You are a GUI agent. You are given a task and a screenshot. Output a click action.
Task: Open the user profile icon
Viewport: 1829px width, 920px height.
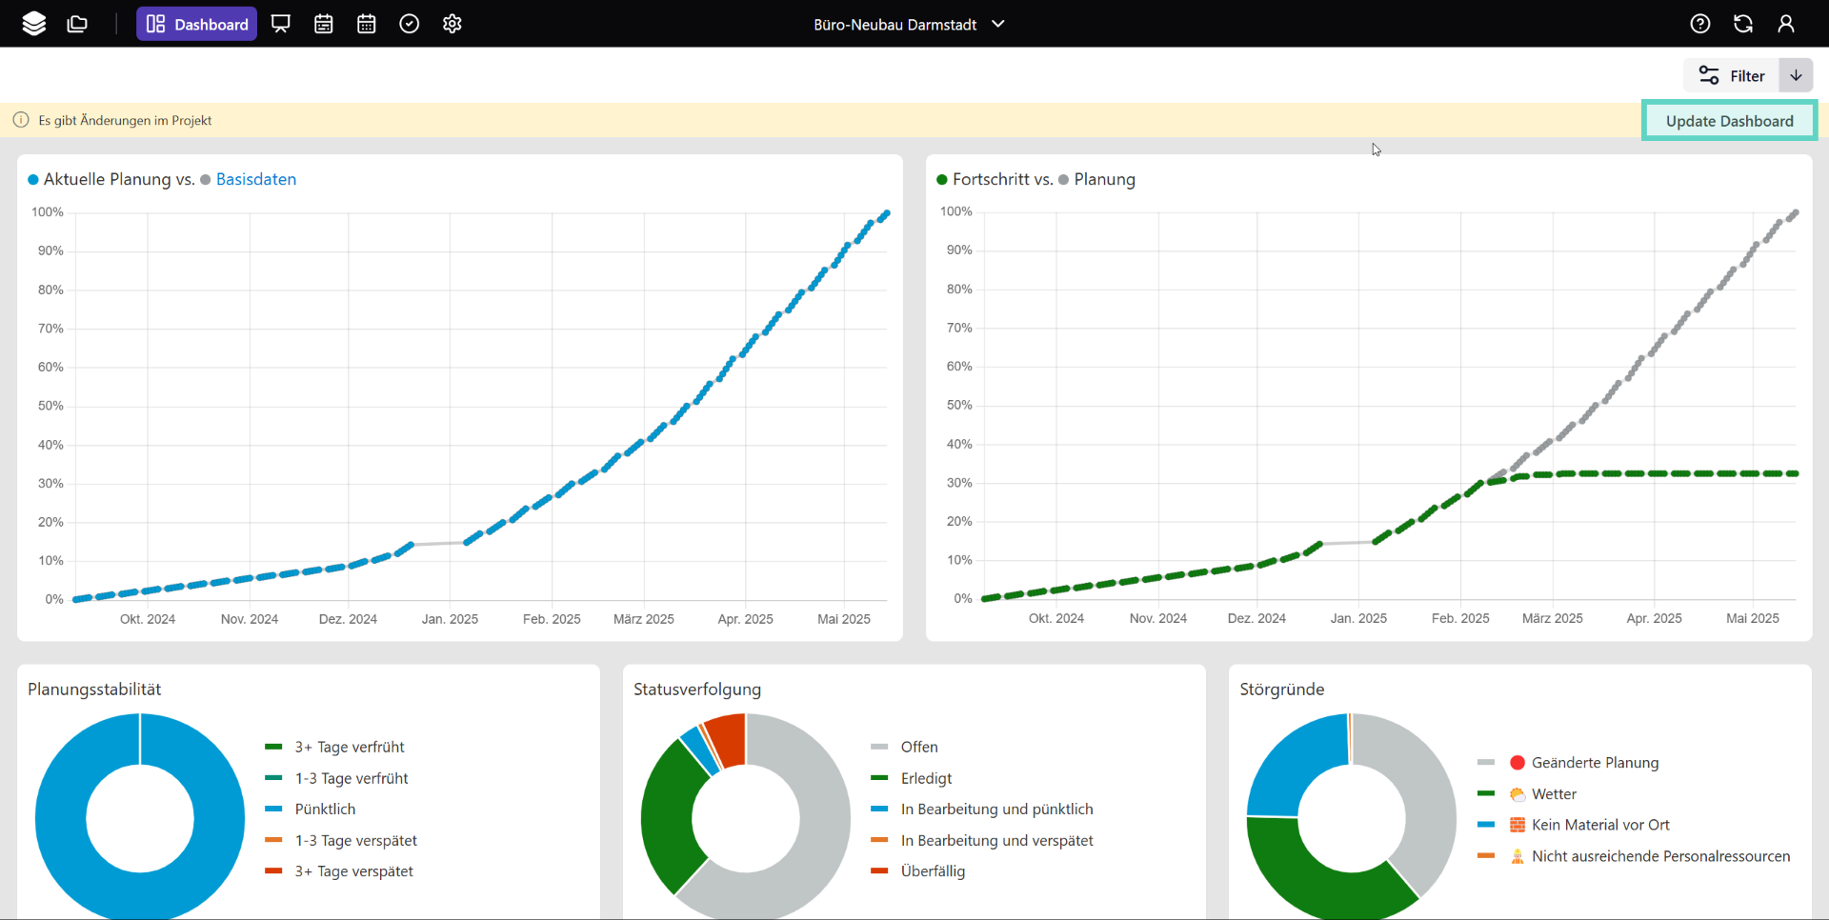tap(1786, 24)
